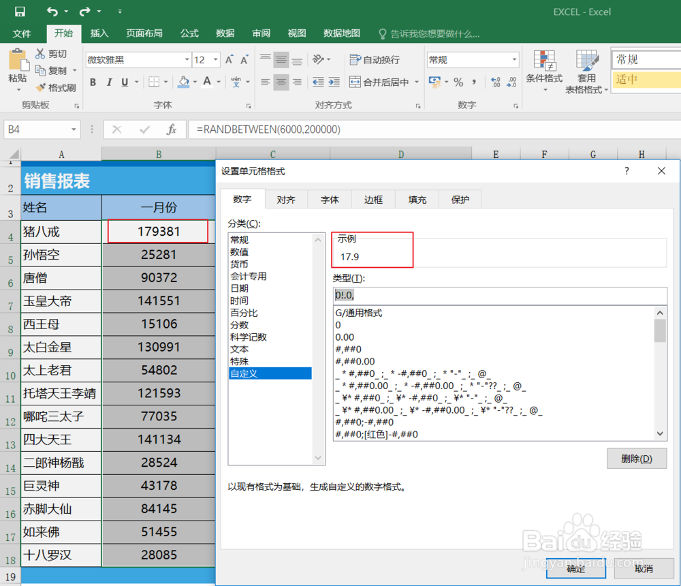Click the Undo arrow icon
Screen dimensions: 681x586
pos(52,12)
